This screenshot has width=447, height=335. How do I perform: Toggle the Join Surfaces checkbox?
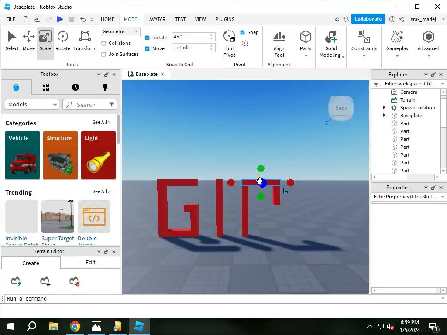(x=104, y=54)
